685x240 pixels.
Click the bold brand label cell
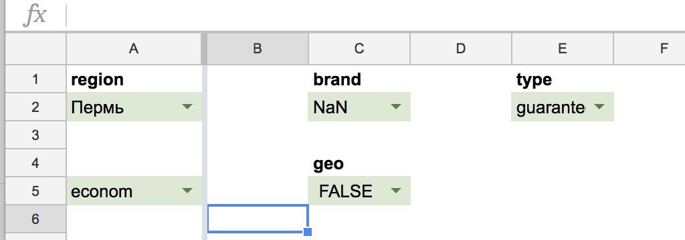pyautogui.click(x=359, y=79)
